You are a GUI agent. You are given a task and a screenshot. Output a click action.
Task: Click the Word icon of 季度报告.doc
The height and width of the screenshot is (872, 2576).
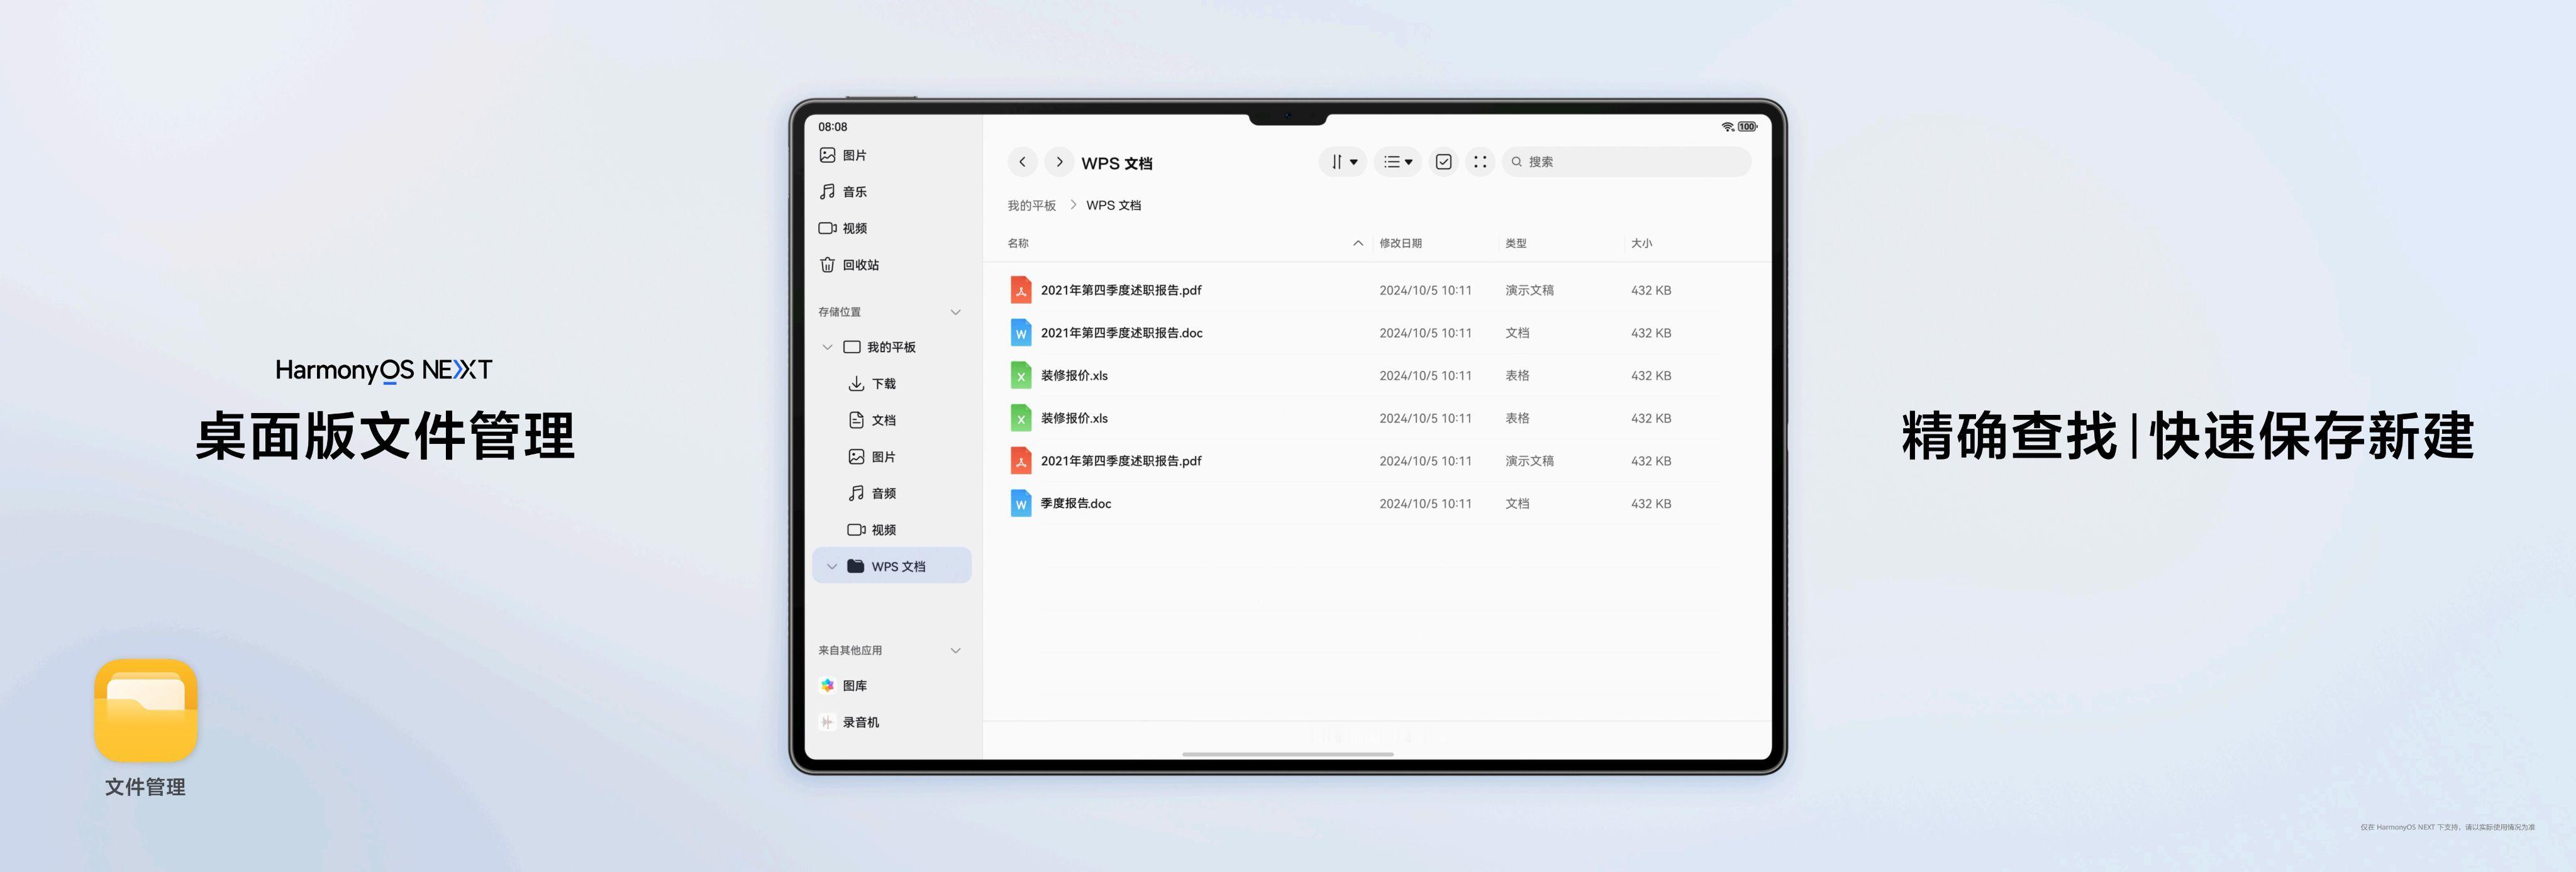pos(1020,504)
